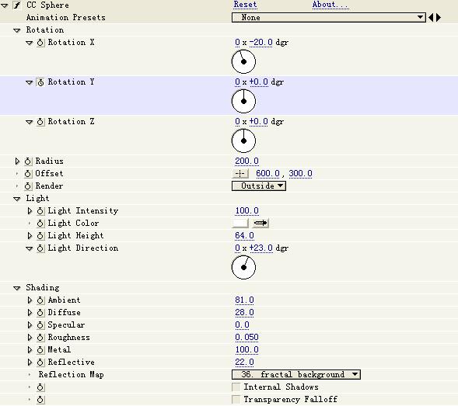
Task: Open the Light Color swatch
Action: pyautogui.click(x=240, y=223)
